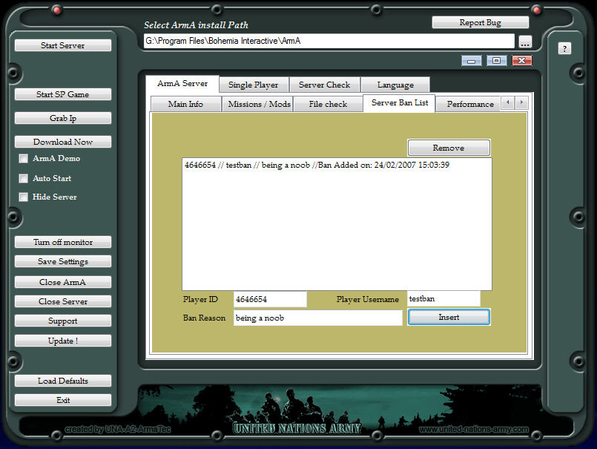Open the Performance tab
Screen dimensions: 597x449
469,104
